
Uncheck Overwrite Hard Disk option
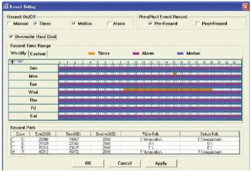(x=11, y=37)
